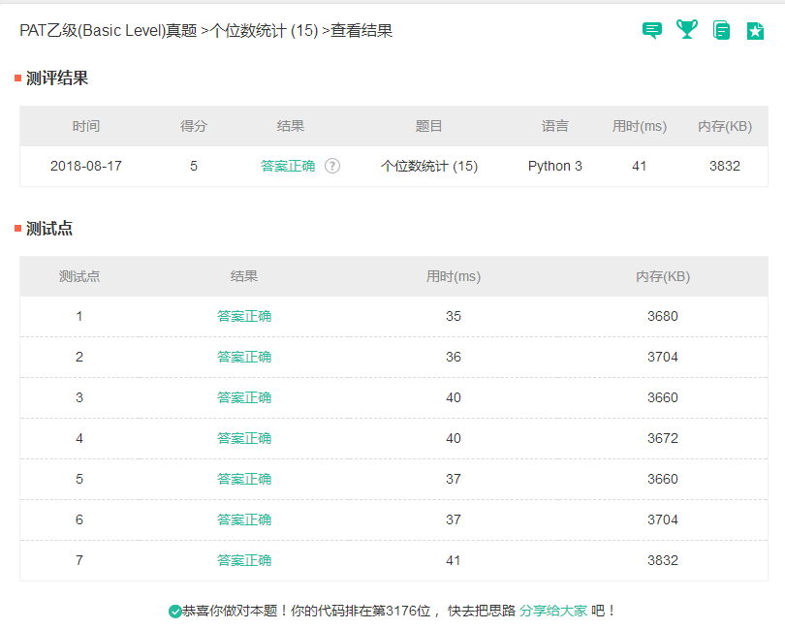The height and width of the screenshot is (629, 785).
Task: Click the 测试点 column header
Action: pyautogui.click(x=79, y=276)
